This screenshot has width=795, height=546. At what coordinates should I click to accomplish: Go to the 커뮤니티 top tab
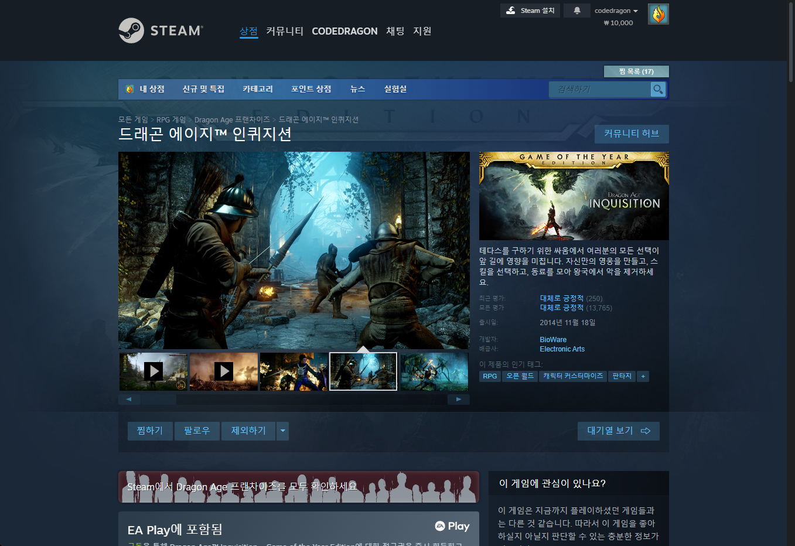285,31
